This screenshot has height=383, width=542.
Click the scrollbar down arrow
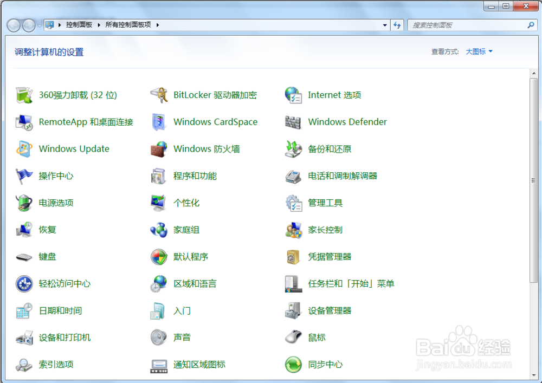534,375
